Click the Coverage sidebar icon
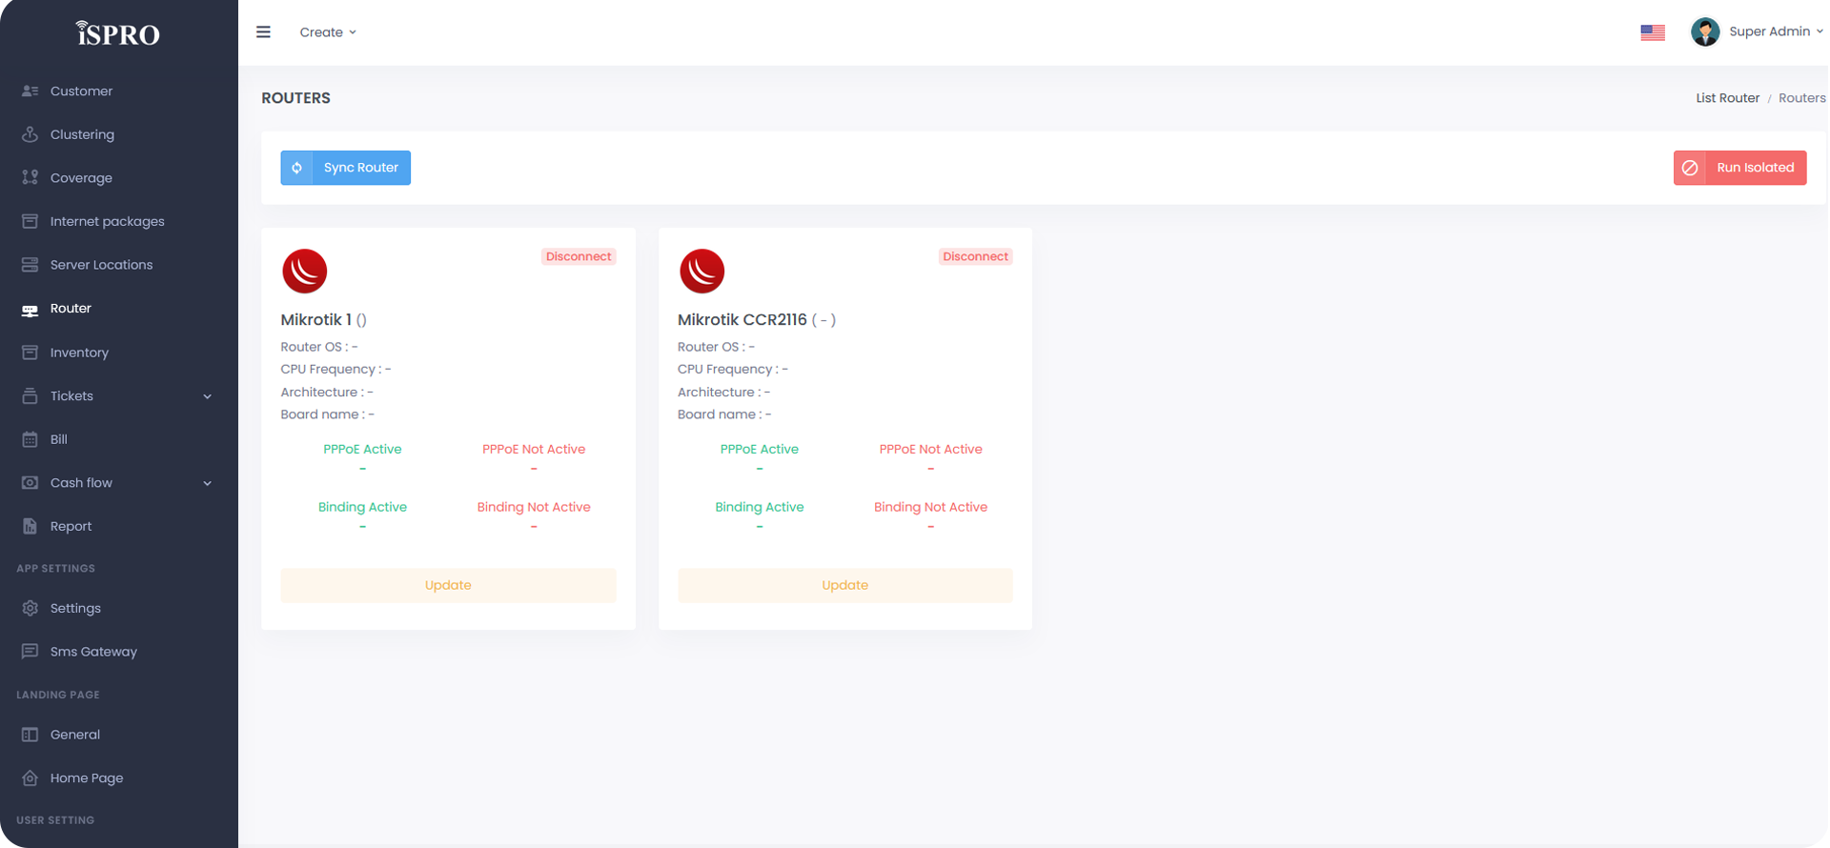Screen dimensions: 1830x848 pos(30,178)
